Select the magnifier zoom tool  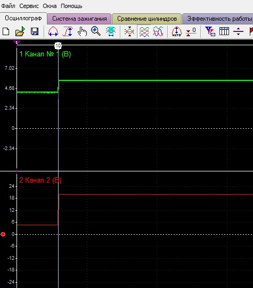click(x=96, y=31)
